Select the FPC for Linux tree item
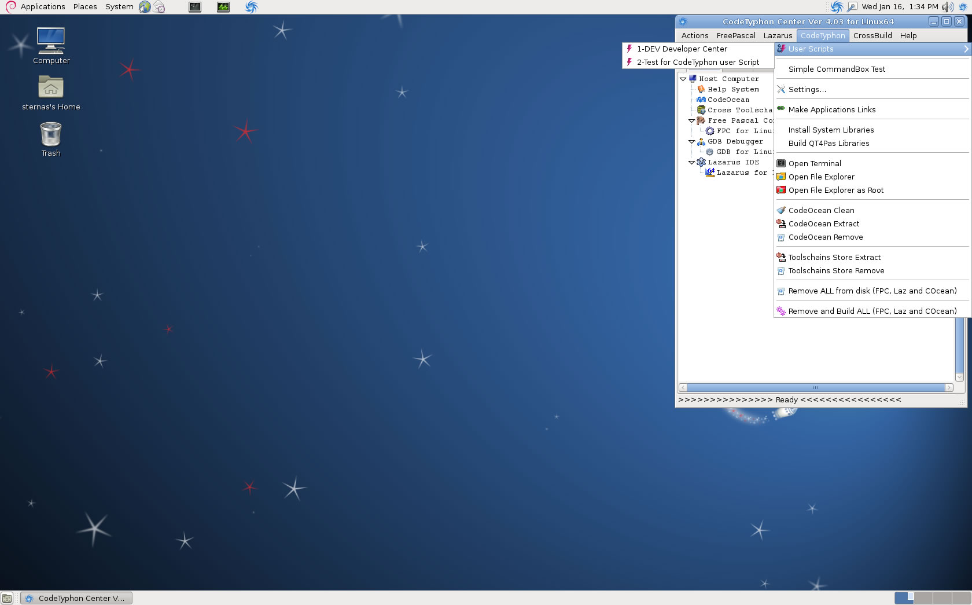The width and height of the screenshot is (972, 605). (745, 131)
